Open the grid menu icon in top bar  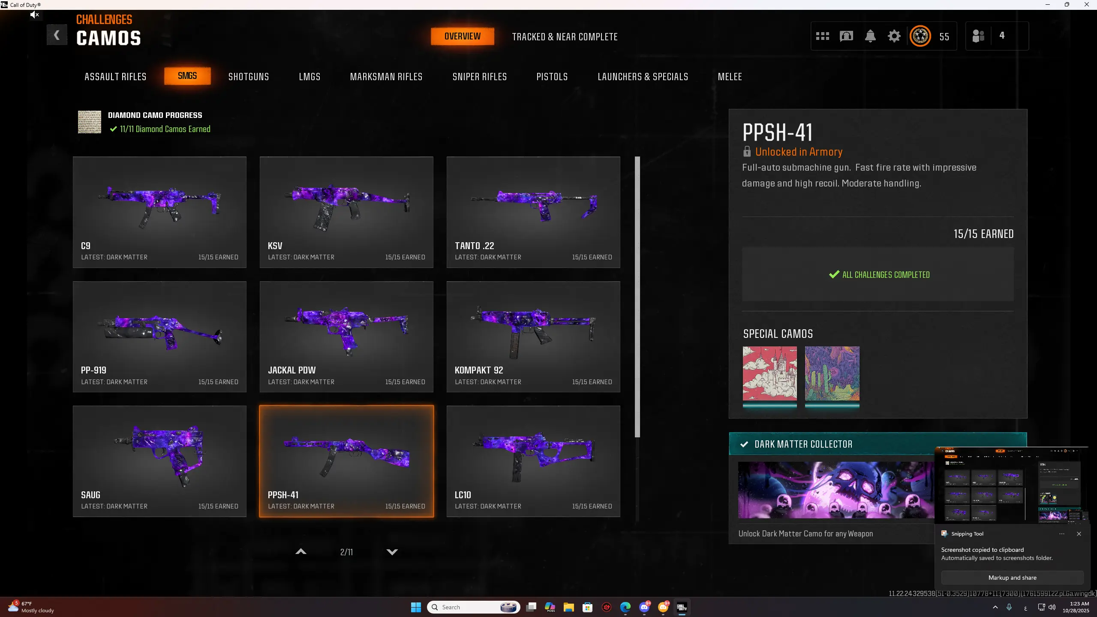point(822,36)
